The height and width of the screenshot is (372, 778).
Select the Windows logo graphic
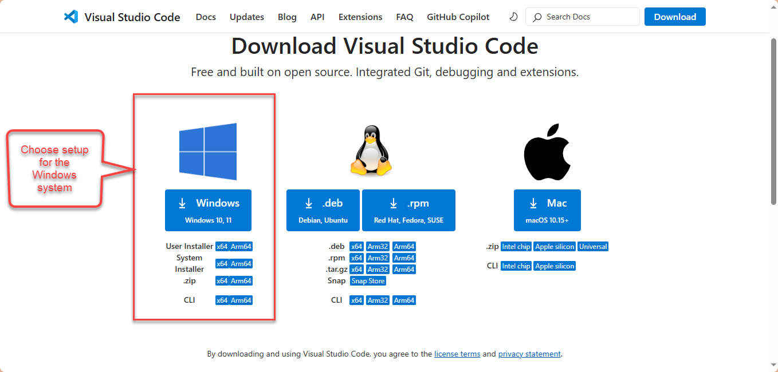pos(208,151)
